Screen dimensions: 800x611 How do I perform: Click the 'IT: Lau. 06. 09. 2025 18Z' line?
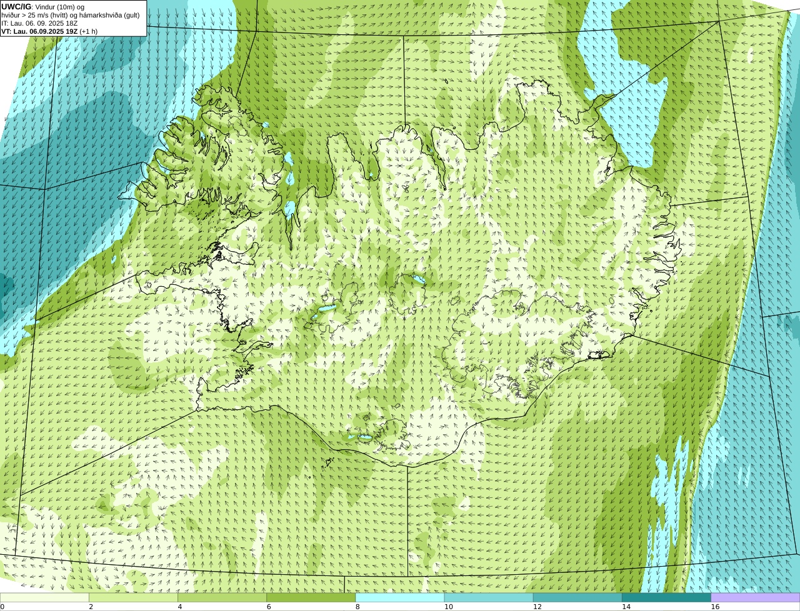click(39, 23)
